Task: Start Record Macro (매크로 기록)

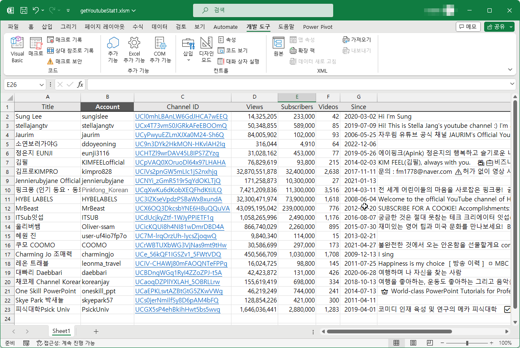Action: coord(64,40)
